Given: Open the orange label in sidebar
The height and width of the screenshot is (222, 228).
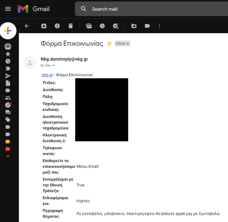Looking at the screenshot, I should (x=8, y=141).
